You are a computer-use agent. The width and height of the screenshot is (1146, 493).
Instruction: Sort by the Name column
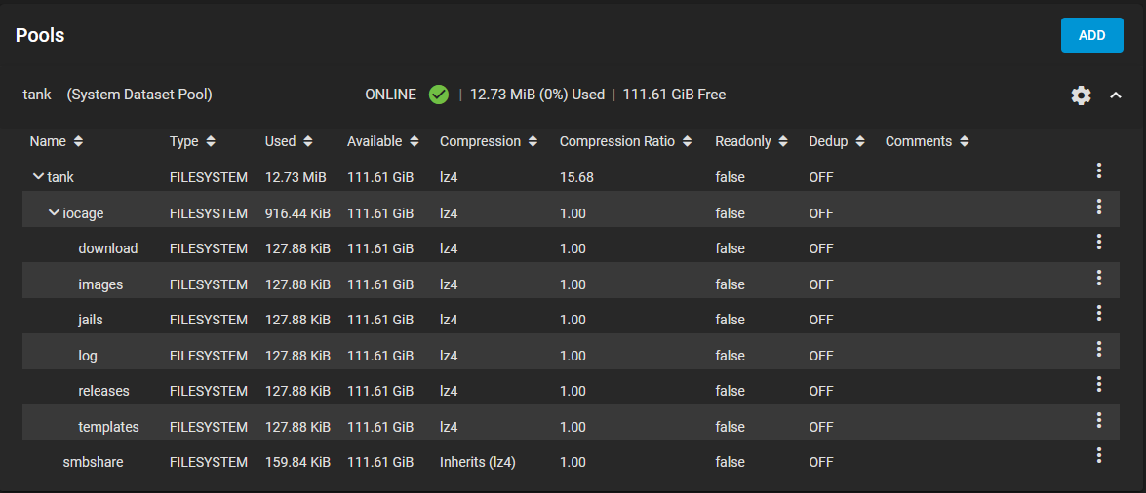click(x=57, y=141)
